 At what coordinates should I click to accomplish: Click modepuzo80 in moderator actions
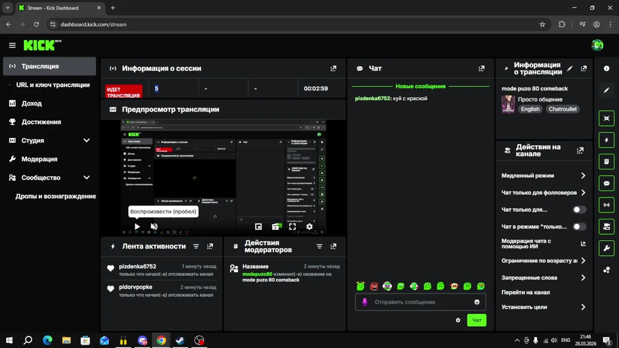tap(257, 274)
